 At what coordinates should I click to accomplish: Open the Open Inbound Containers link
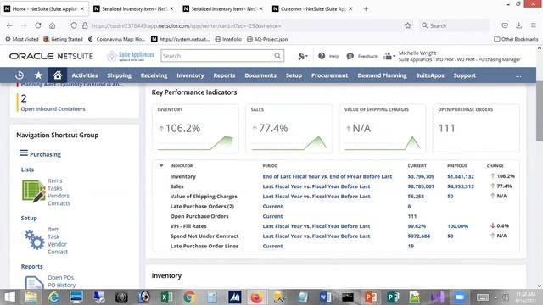point(53,109)
